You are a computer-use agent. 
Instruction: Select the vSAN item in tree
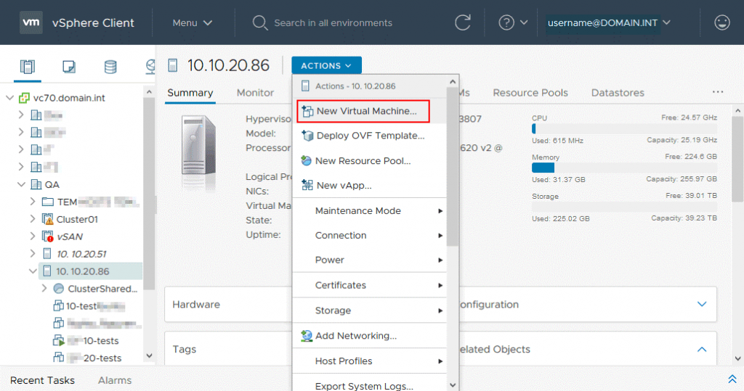pyautogui.click(x=70, y=236)
